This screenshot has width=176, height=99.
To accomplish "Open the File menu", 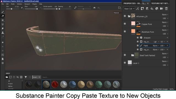I will coord(2,4).
